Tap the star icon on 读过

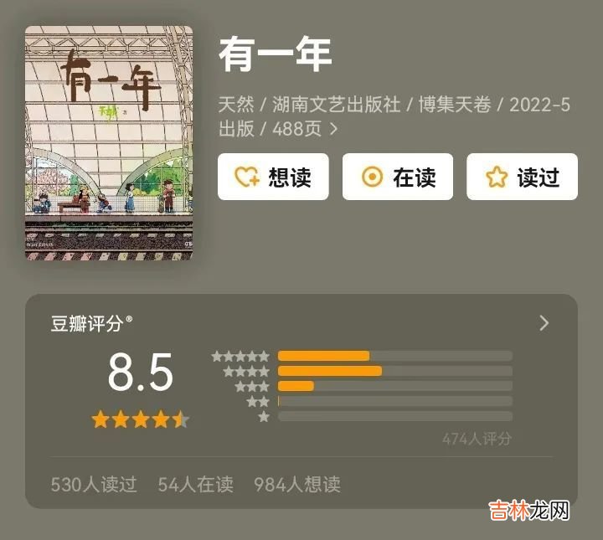click(x=497, y=177)
